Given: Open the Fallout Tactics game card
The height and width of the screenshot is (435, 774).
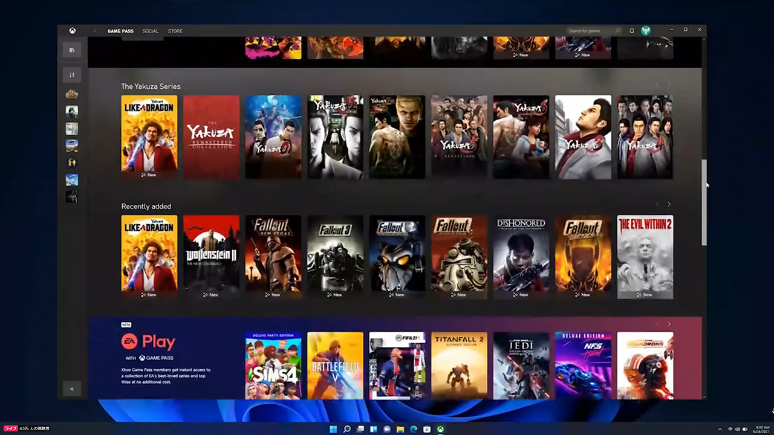Looking at the screenshot, I should coord(583,257).
